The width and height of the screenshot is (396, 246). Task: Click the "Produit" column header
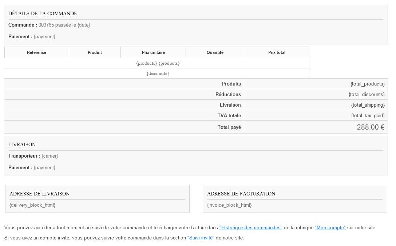[95, 52]
